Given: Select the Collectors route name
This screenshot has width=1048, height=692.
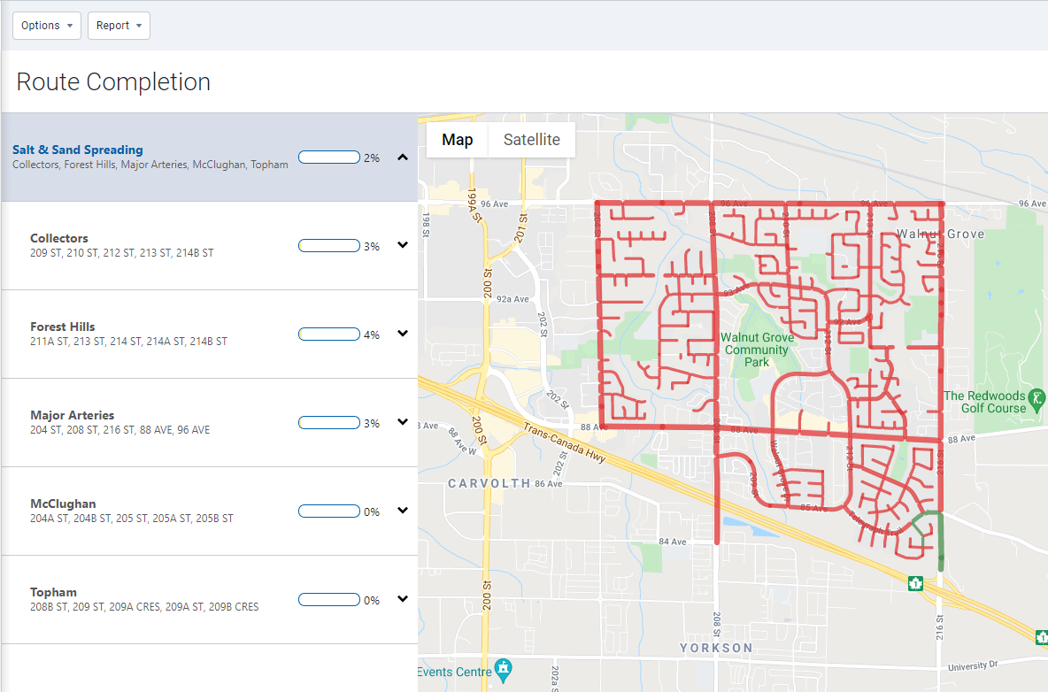Looking at the screenshot, I should 59,238.
